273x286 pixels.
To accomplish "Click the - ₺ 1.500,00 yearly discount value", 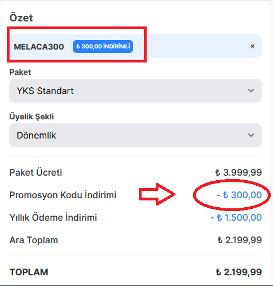I will pyautogui.click(x=236, y=217).
